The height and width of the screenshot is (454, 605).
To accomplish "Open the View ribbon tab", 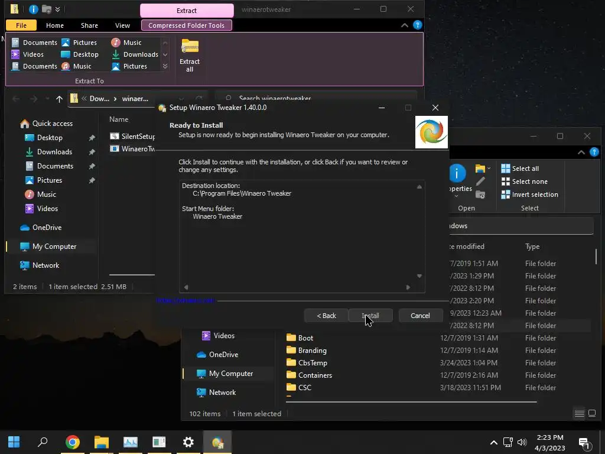I will [122, 25].
